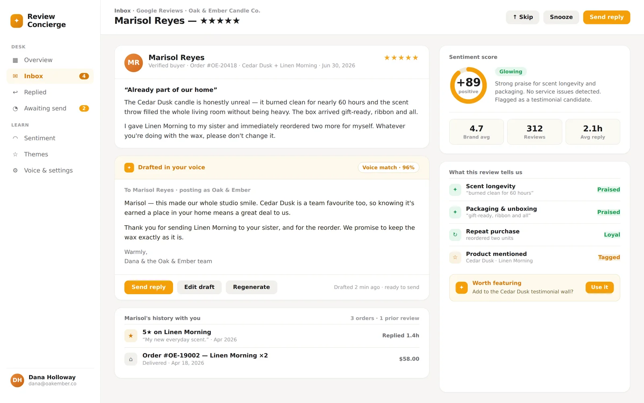Click the Scent longevity Praised label
Screen dimensions: 644x403
(609, 189)
